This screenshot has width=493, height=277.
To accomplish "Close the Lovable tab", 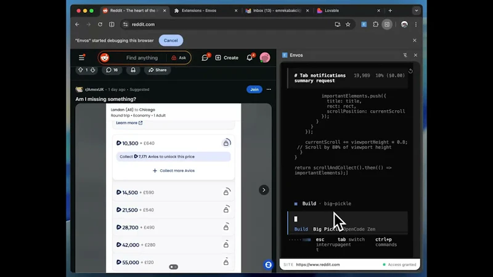I will (x=378, y=10).
